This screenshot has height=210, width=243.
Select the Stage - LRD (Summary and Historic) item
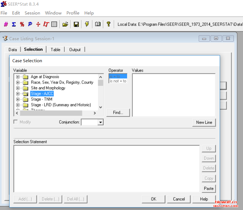(x=61, y=105)
